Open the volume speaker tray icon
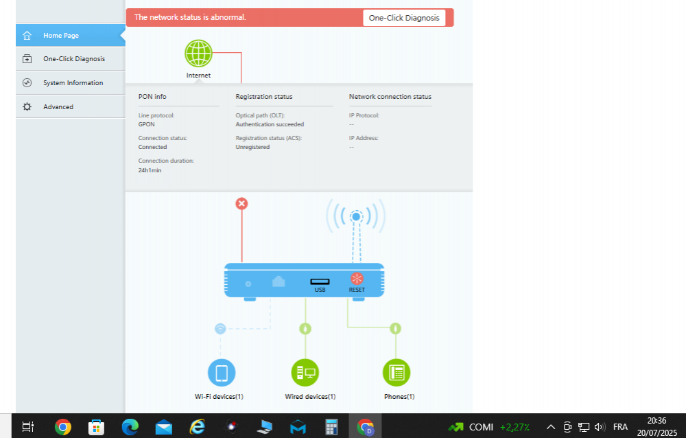 600,427
